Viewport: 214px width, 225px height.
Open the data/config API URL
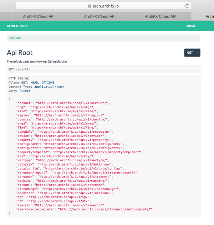tap(83, 168)
